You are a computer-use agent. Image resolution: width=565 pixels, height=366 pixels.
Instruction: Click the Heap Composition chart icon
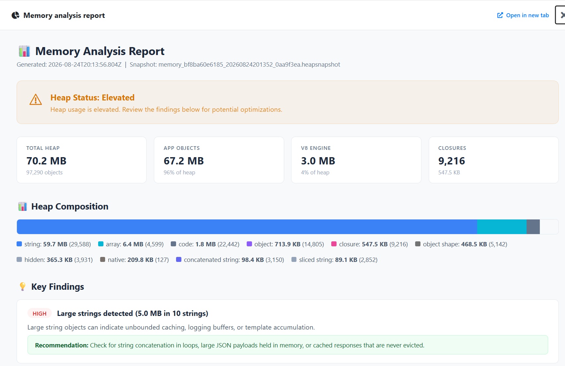click(x=23, y=207)
